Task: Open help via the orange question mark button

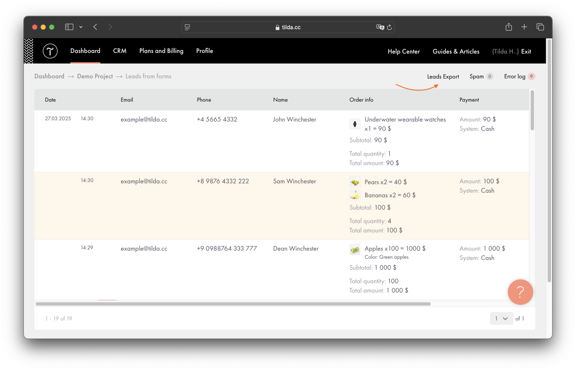Action: pos(520,292)
